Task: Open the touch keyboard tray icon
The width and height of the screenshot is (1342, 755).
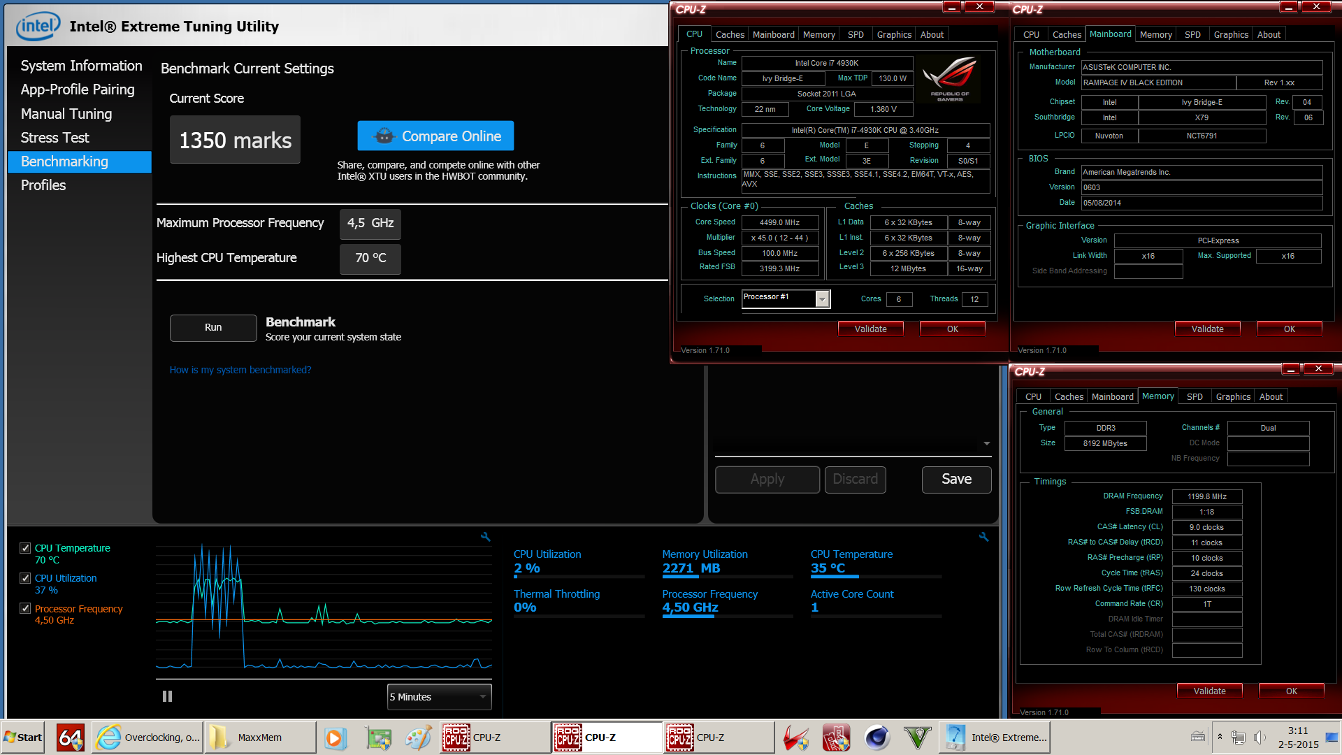Action: 1197,736
